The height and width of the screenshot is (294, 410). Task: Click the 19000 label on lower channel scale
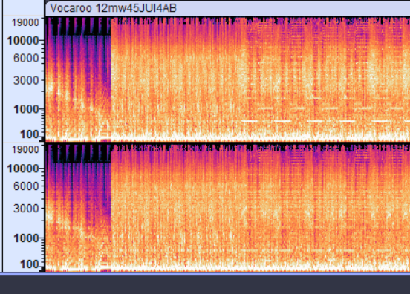click(25, 150)
